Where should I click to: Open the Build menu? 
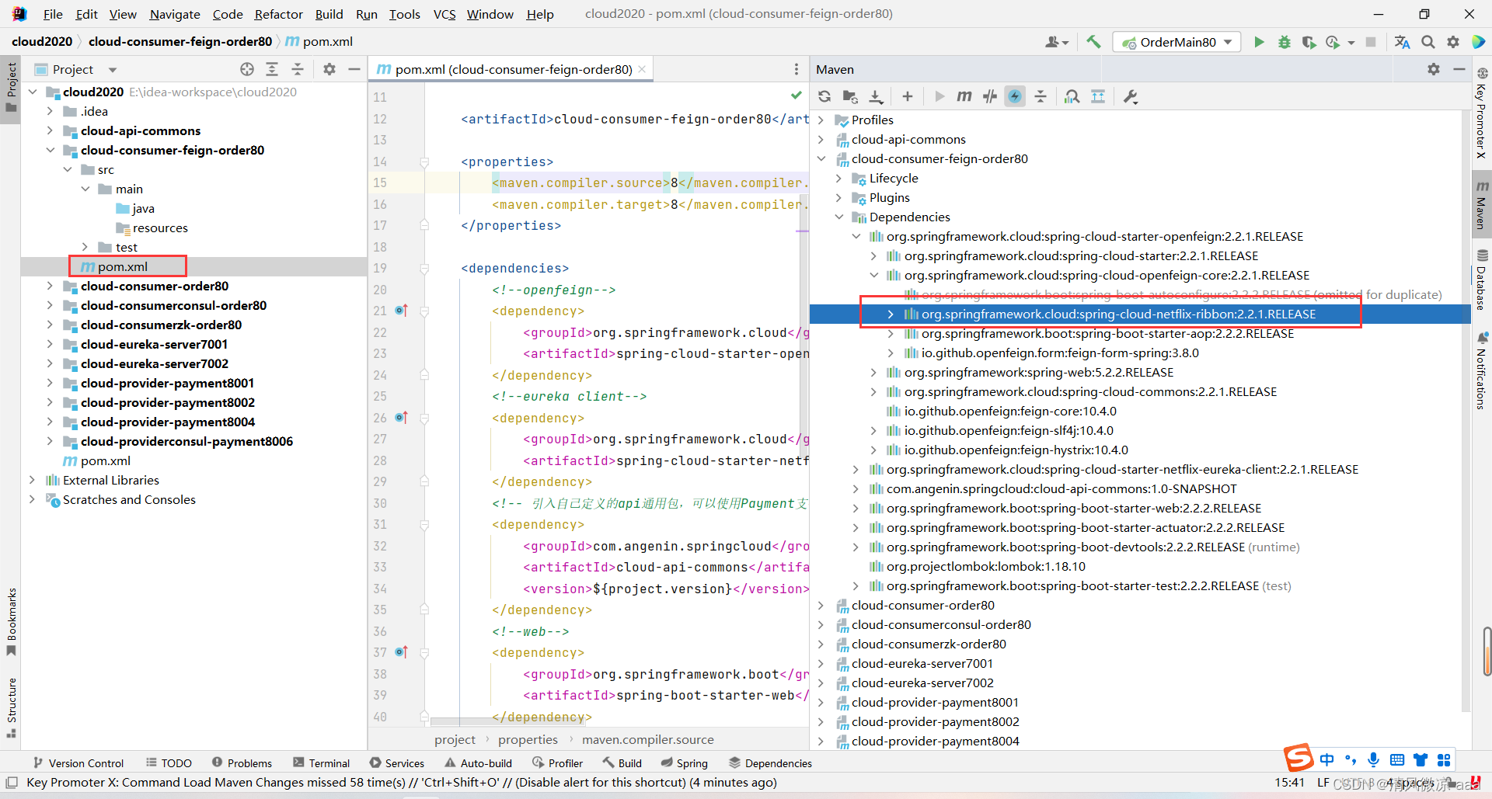click(x=329, y=14)
